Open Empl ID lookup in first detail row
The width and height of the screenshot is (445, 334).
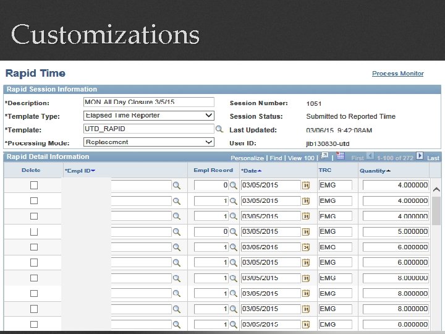(176, 186)
